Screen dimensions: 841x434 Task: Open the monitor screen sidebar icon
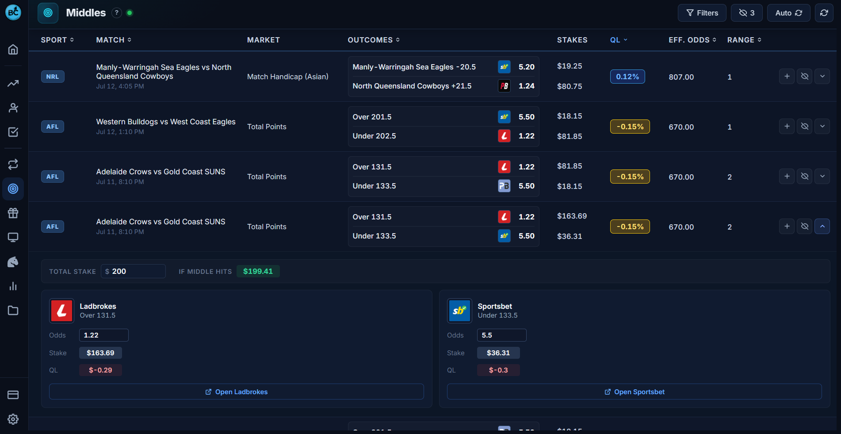(x=13, y=238)
